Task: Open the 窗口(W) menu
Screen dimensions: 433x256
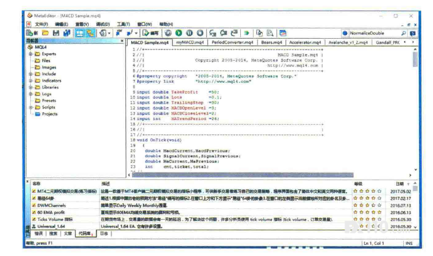Action: [x=145, y=24]
